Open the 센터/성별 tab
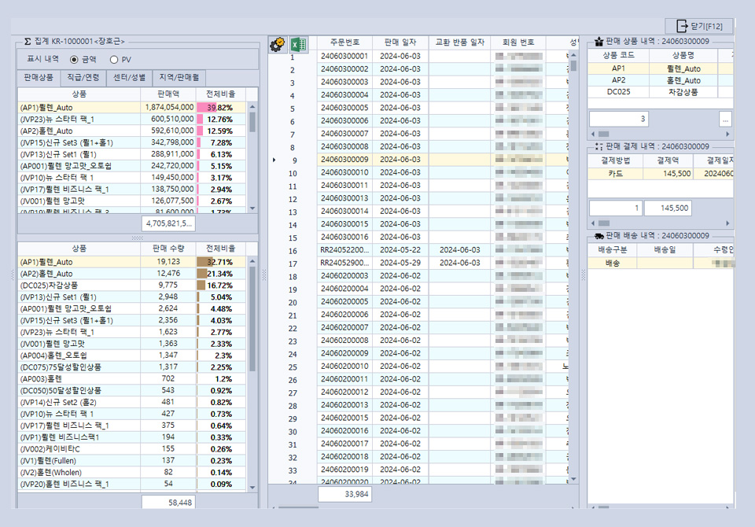755x527 pixels. click(128, 78)
